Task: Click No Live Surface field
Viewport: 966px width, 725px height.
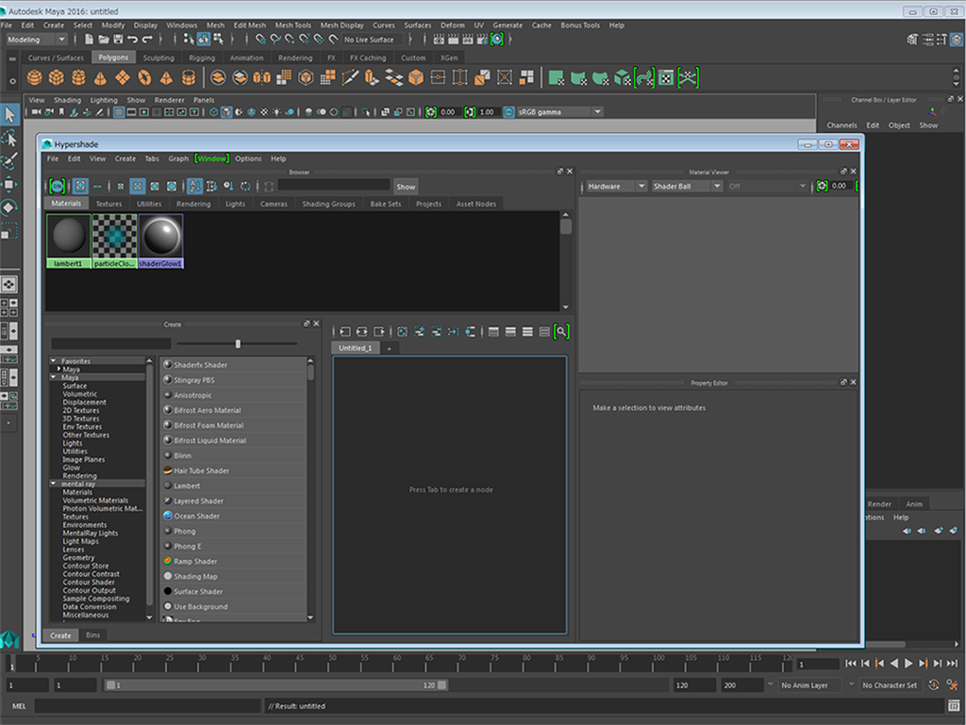Action: tap(372, 40)
